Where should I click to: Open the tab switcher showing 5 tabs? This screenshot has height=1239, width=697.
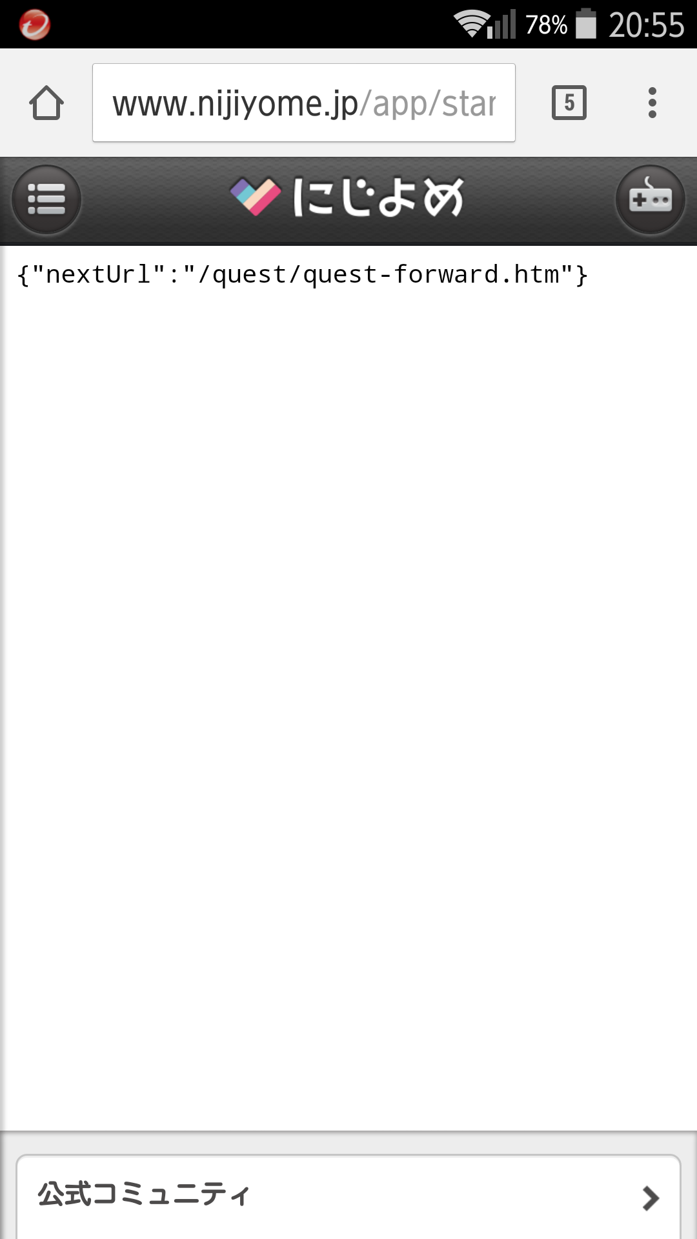click(x=569, y=103)
